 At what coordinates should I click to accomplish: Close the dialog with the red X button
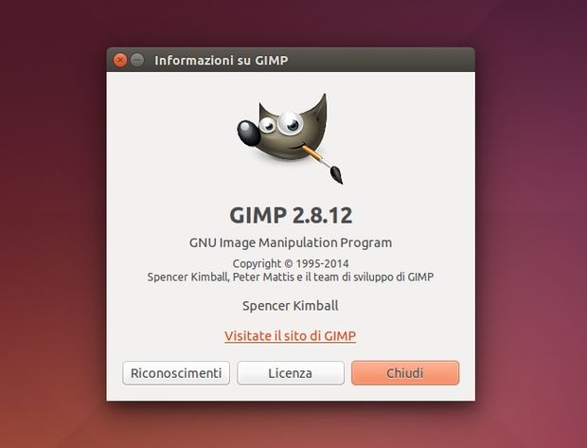click(x=120, y=60)
